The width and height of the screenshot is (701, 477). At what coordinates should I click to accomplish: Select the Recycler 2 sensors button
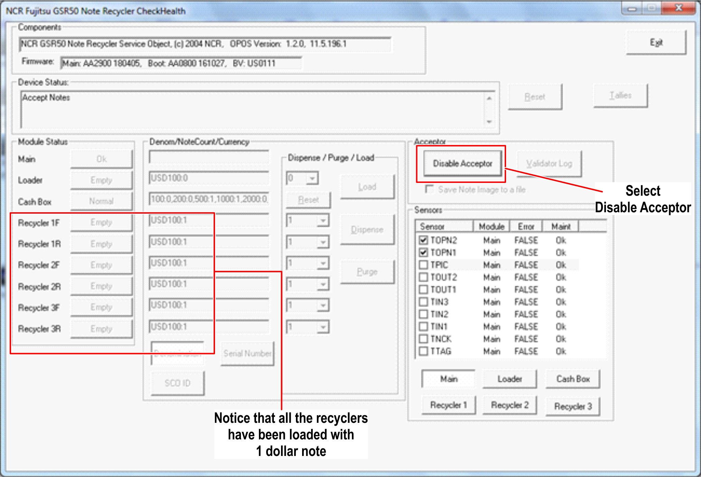(510, 405)
